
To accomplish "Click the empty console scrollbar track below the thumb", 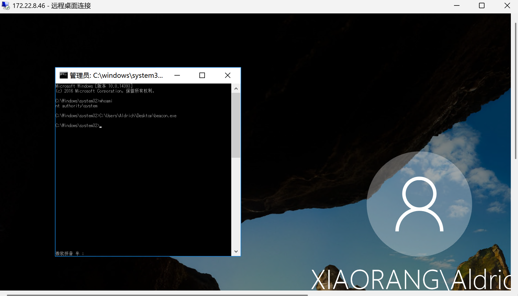I will click(x=236, y=203).
